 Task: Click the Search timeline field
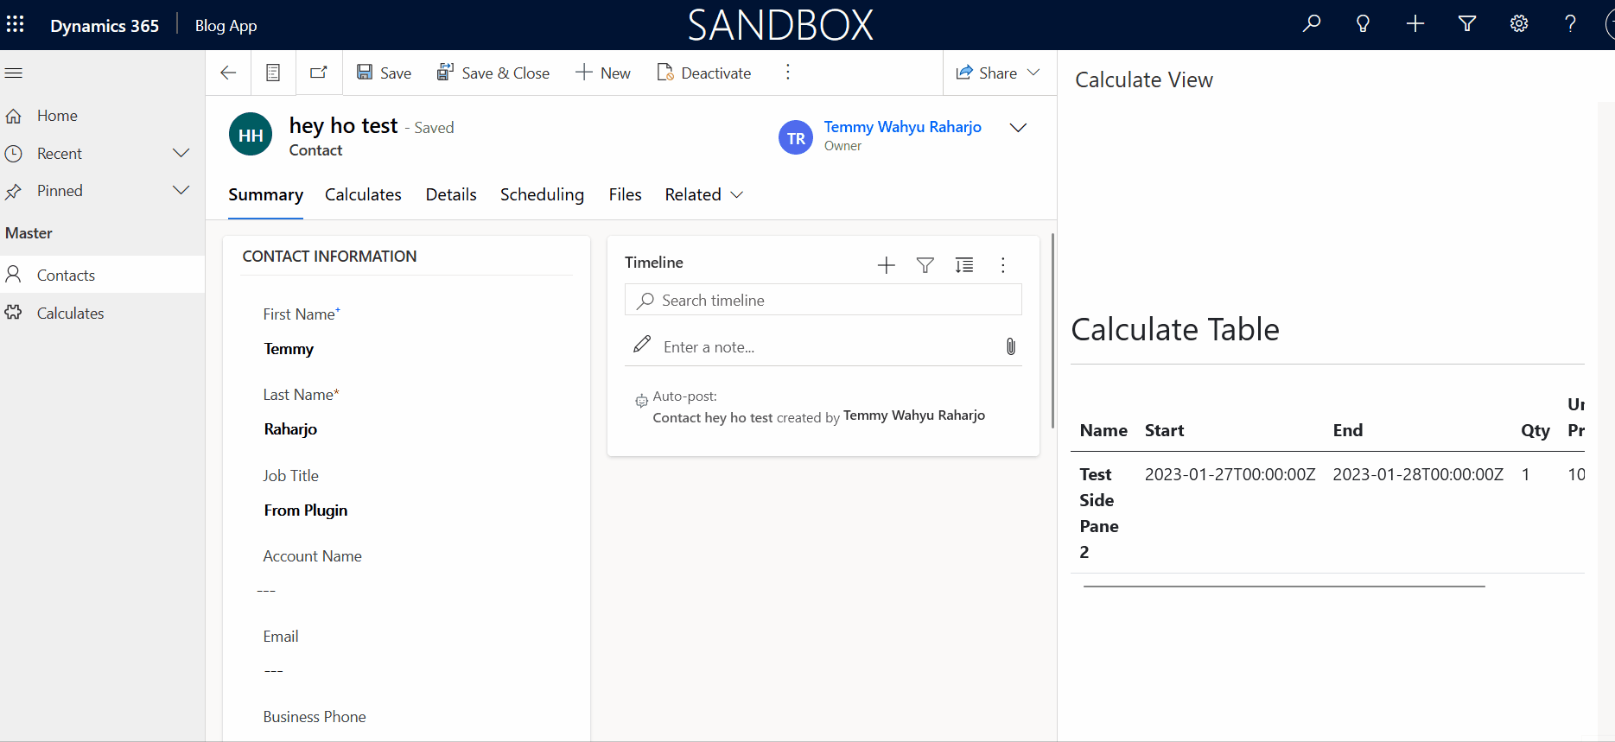point(823,300)
